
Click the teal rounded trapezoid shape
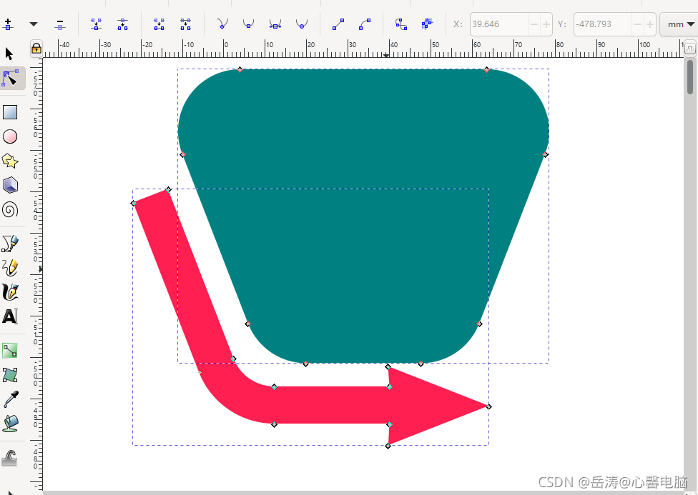pos(363,216)
